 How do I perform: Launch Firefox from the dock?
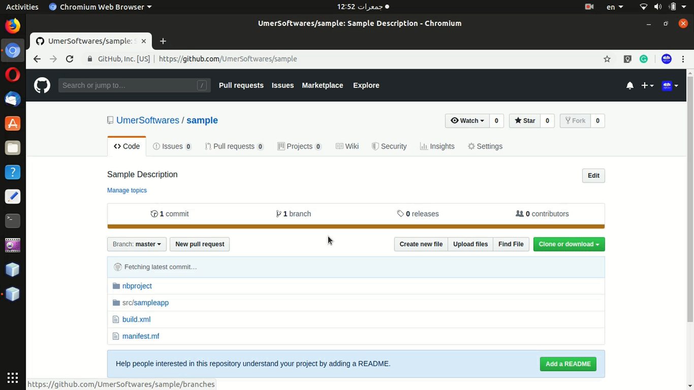13,25
